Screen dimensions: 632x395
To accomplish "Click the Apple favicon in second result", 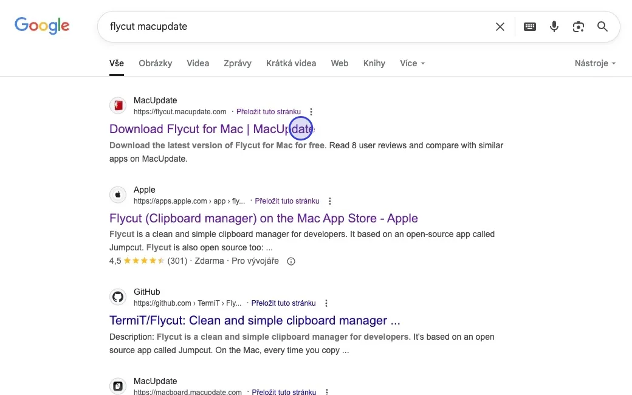I will 118,195.
